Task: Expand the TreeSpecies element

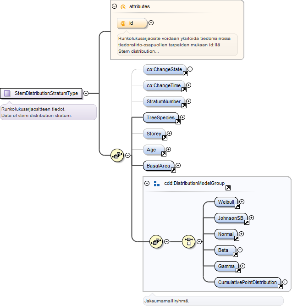Action: 182,117
